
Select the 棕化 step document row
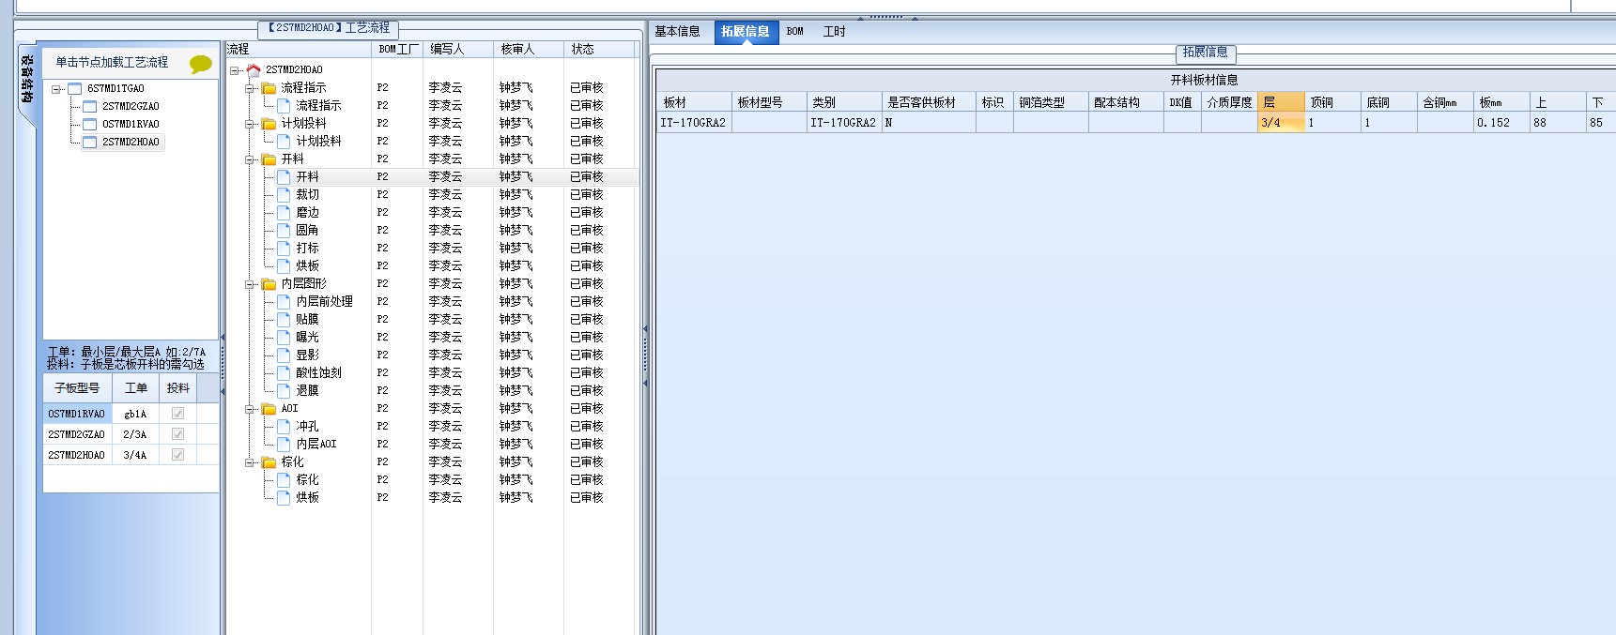pos(307,479)
